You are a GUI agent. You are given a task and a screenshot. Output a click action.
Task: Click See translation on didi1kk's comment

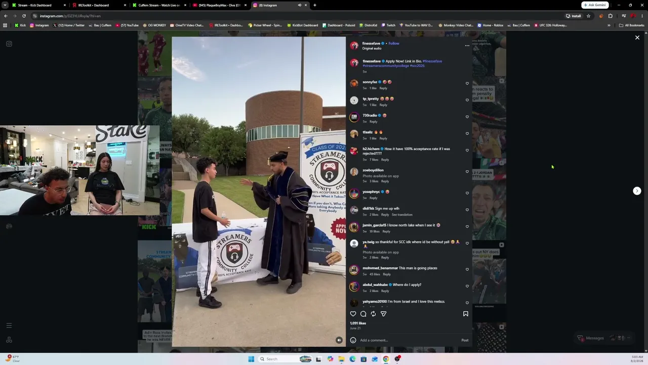pyautogui.click(x=402, y=214)
